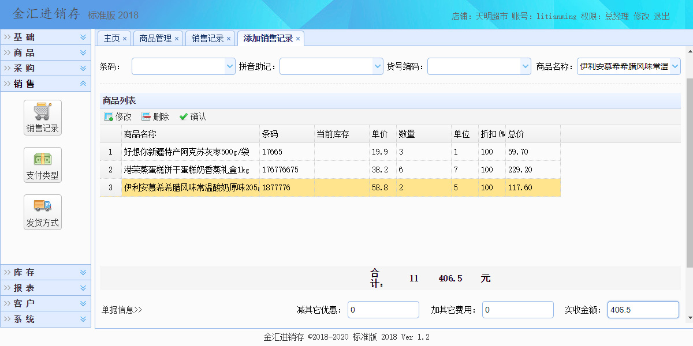Image resolution: width=693 pixels, height=346 pixels.
Task: Close the 添加销售记录 tab
Action: point(298,39)
